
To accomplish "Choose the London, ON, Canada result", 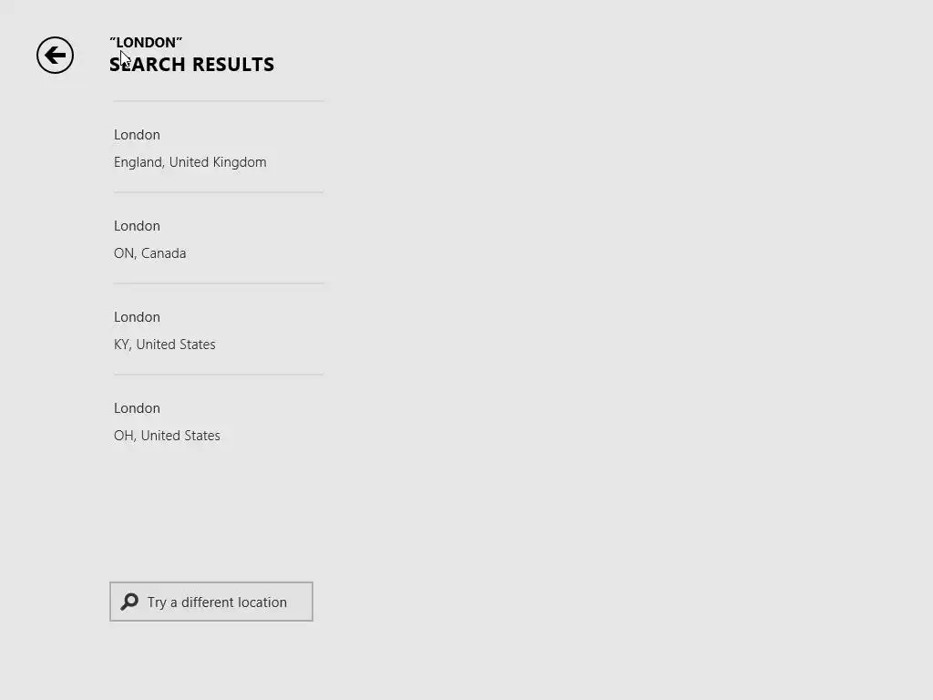I will point(219,239).
